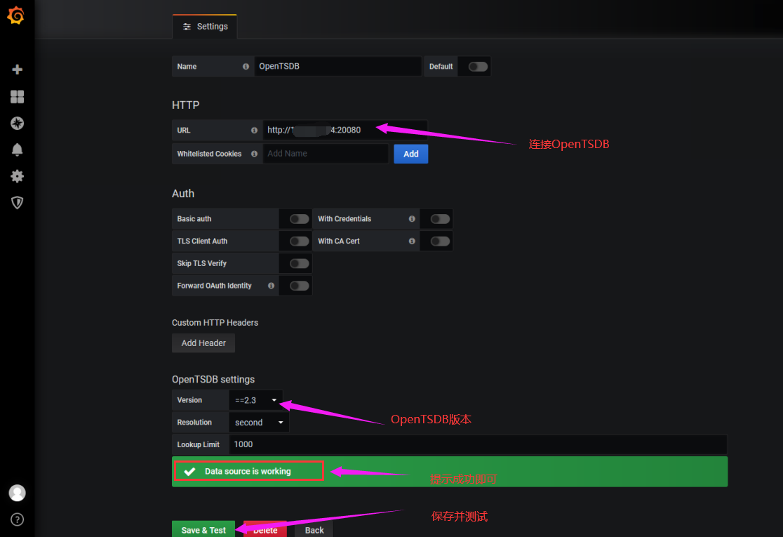Click the 'Auth' section heading
The width and height of the screenshot is (783, 537).
182,193
